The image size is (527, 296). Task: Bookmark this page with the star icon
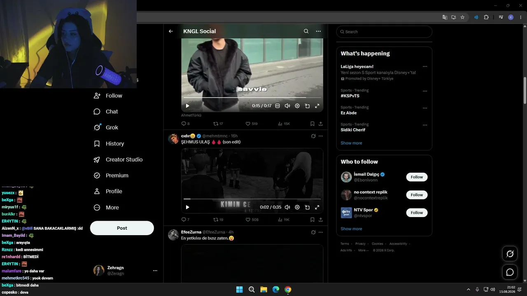pos(462,17)
